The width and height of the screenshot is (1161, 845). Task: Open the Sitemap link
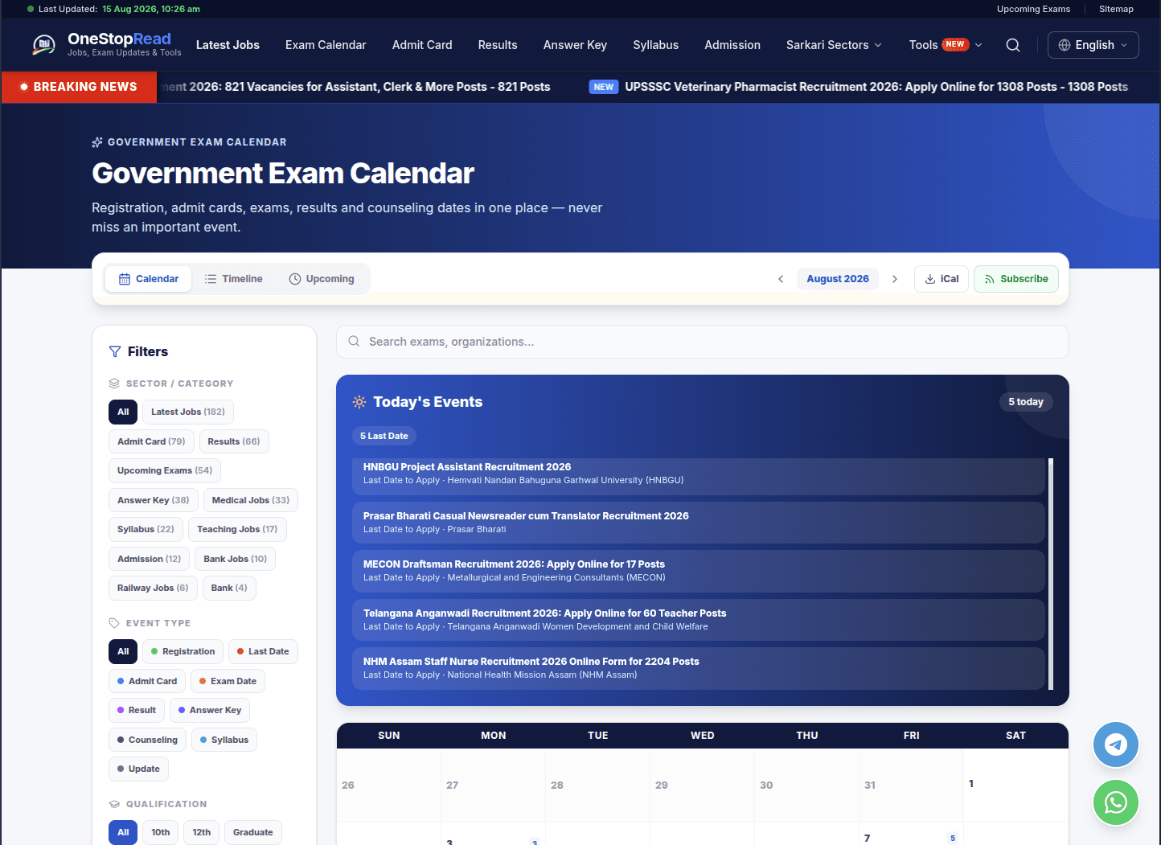[1116, 9]
